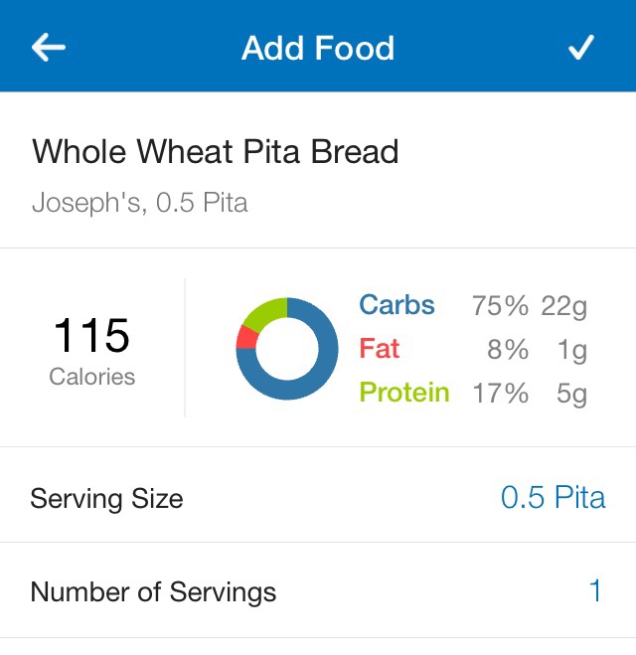This screenshot has height=655, width=636.
Task: Click the 17% protein percentage
Action: [500, 394]
